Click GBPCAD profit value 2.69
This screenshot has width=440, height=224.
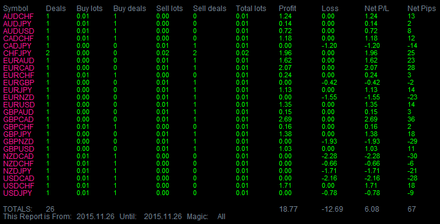[286, 120]
